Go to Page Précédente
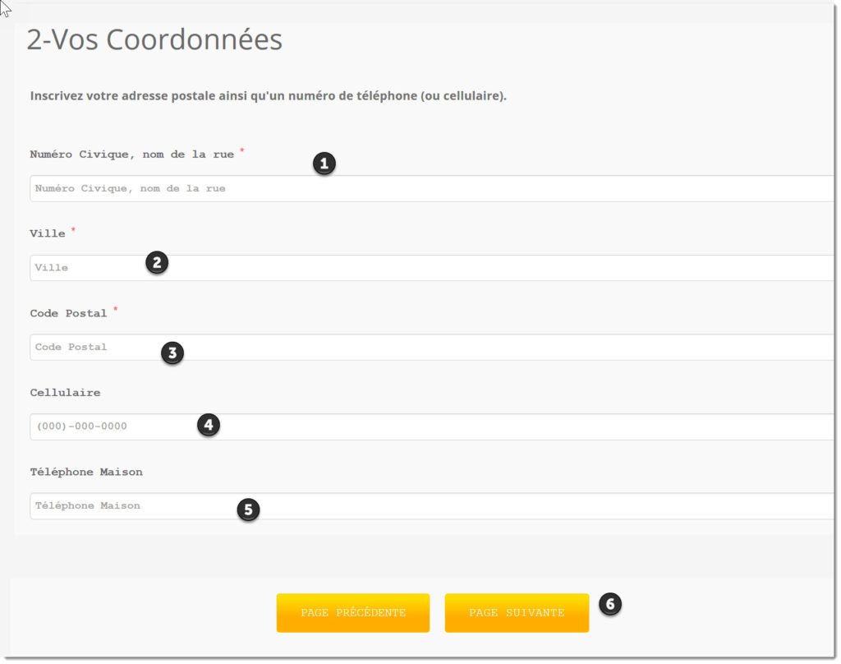 tap(353, 613)
